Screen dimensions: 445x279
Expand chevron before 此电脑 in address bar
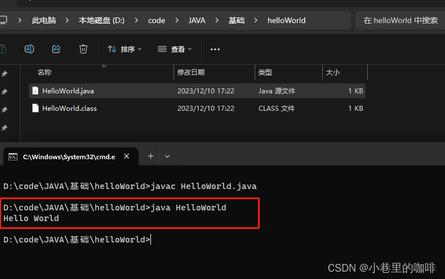pyautogui.click(x=20, y=20)
